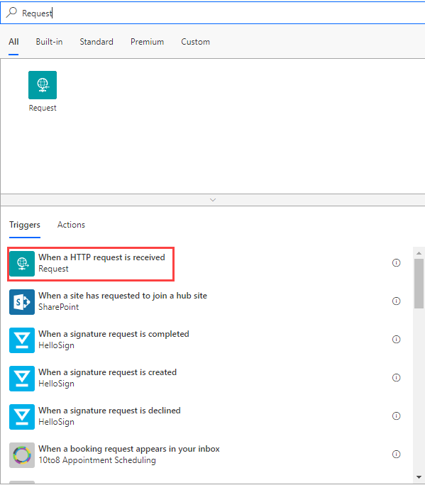Select the Request connector tile icon
The height and width of the screenshot is (485, 425).
click(x=43, y=85)
